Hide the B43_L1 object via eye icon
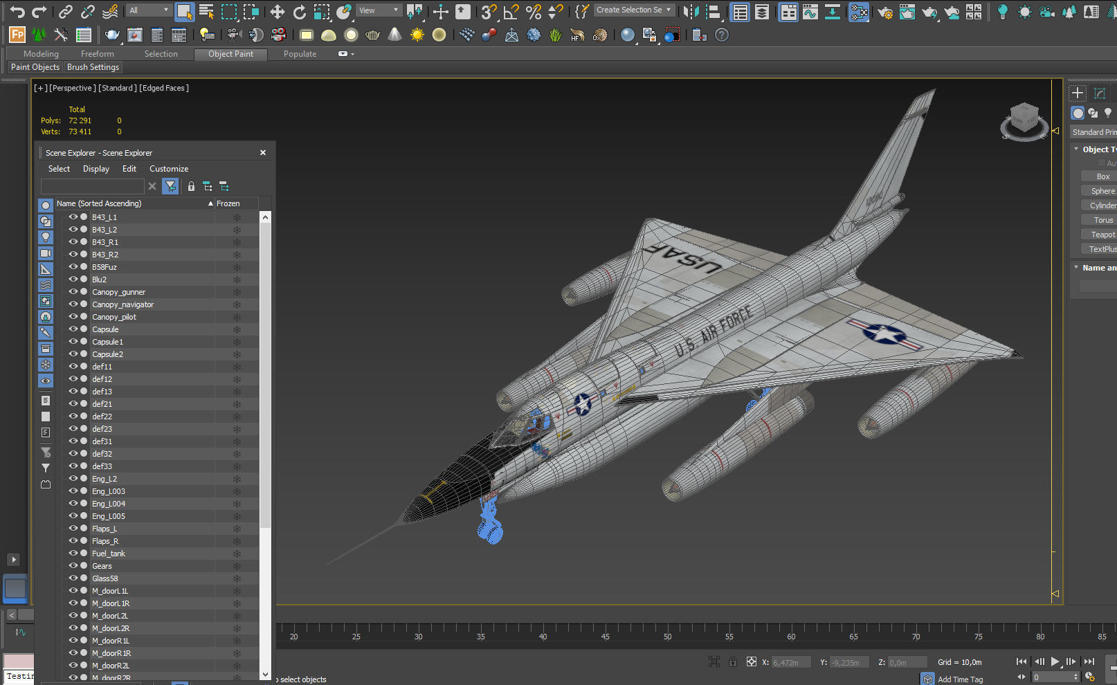 click(73, 217)
